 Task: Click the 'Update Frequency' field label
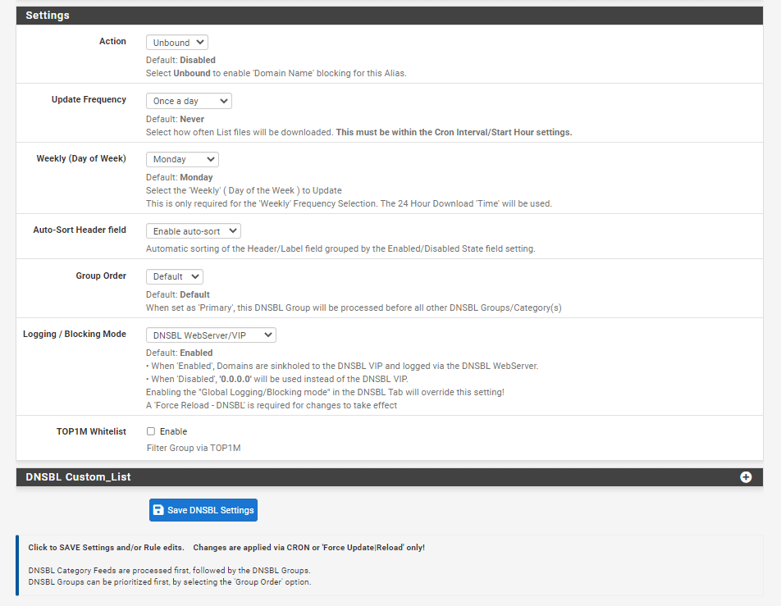89,100
